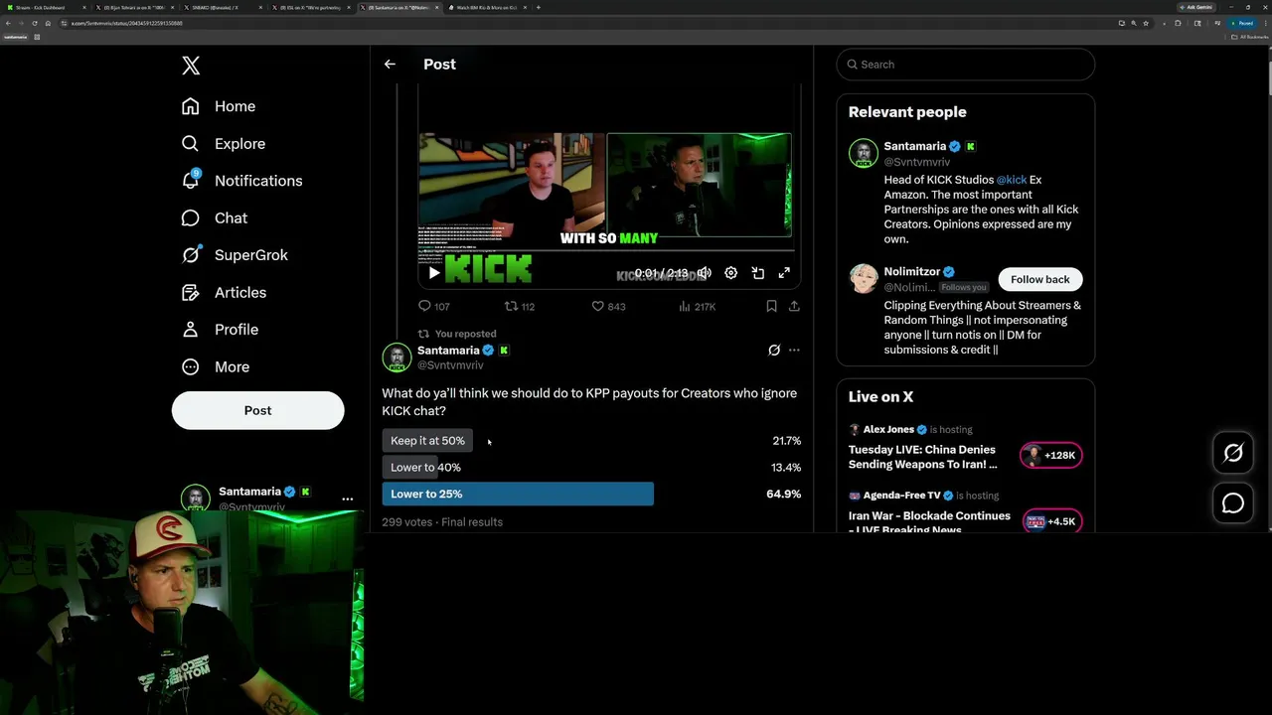Click the browser home icon
Viewport: 1272px width, 715px height.
coord(50,23)
